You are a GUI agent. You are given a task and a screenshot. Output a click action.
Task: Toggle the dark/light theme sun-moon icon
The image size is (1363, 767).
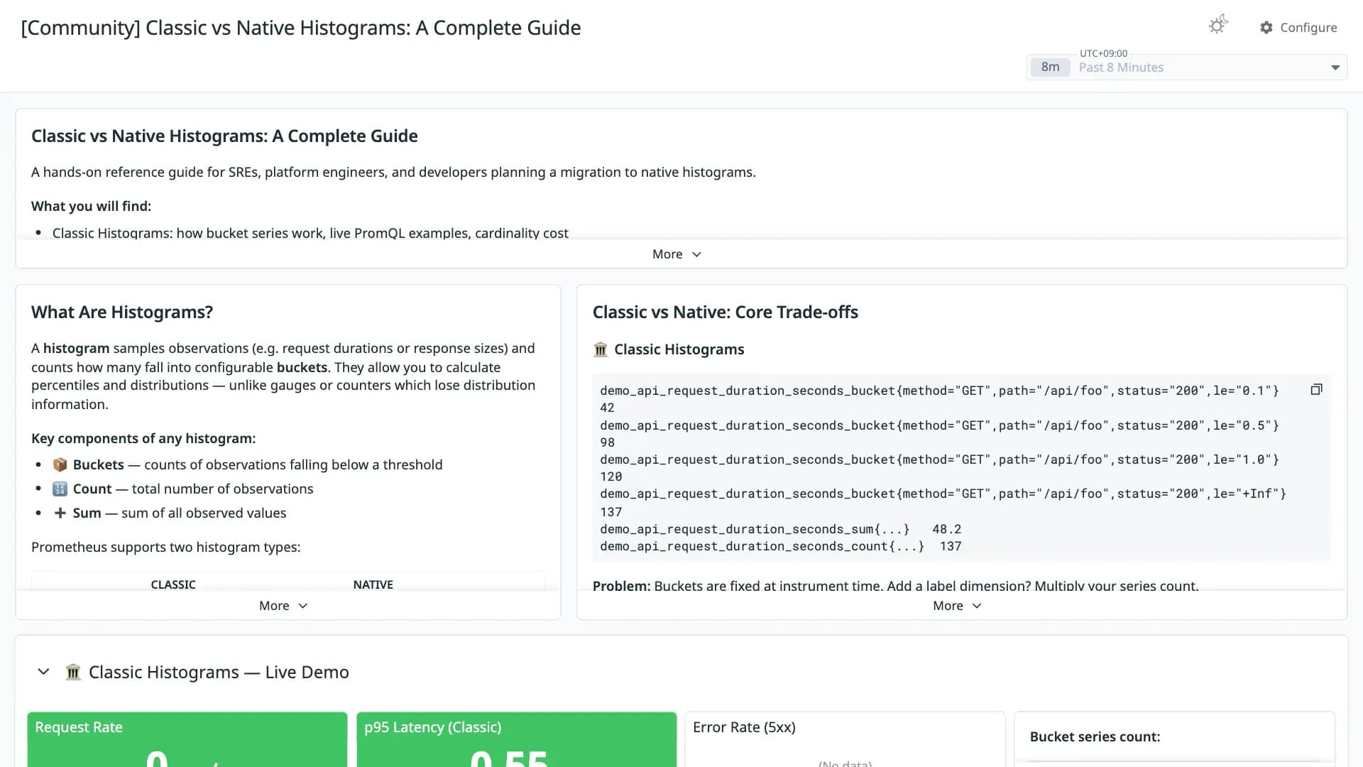1218,26
